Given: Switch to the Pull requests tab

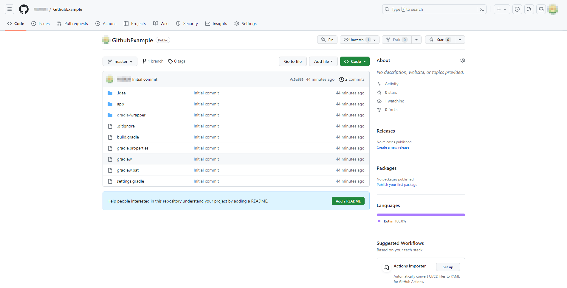Looking at the screenshot, I should [72, 24].
